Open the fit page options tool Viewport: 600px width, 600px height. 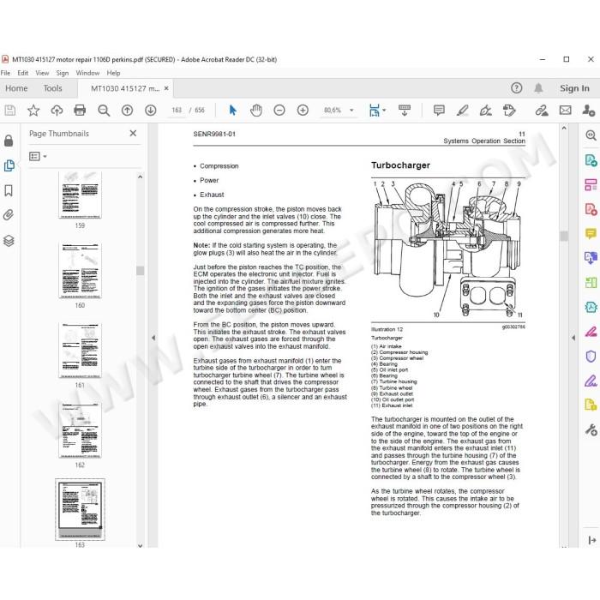(377, 111)
